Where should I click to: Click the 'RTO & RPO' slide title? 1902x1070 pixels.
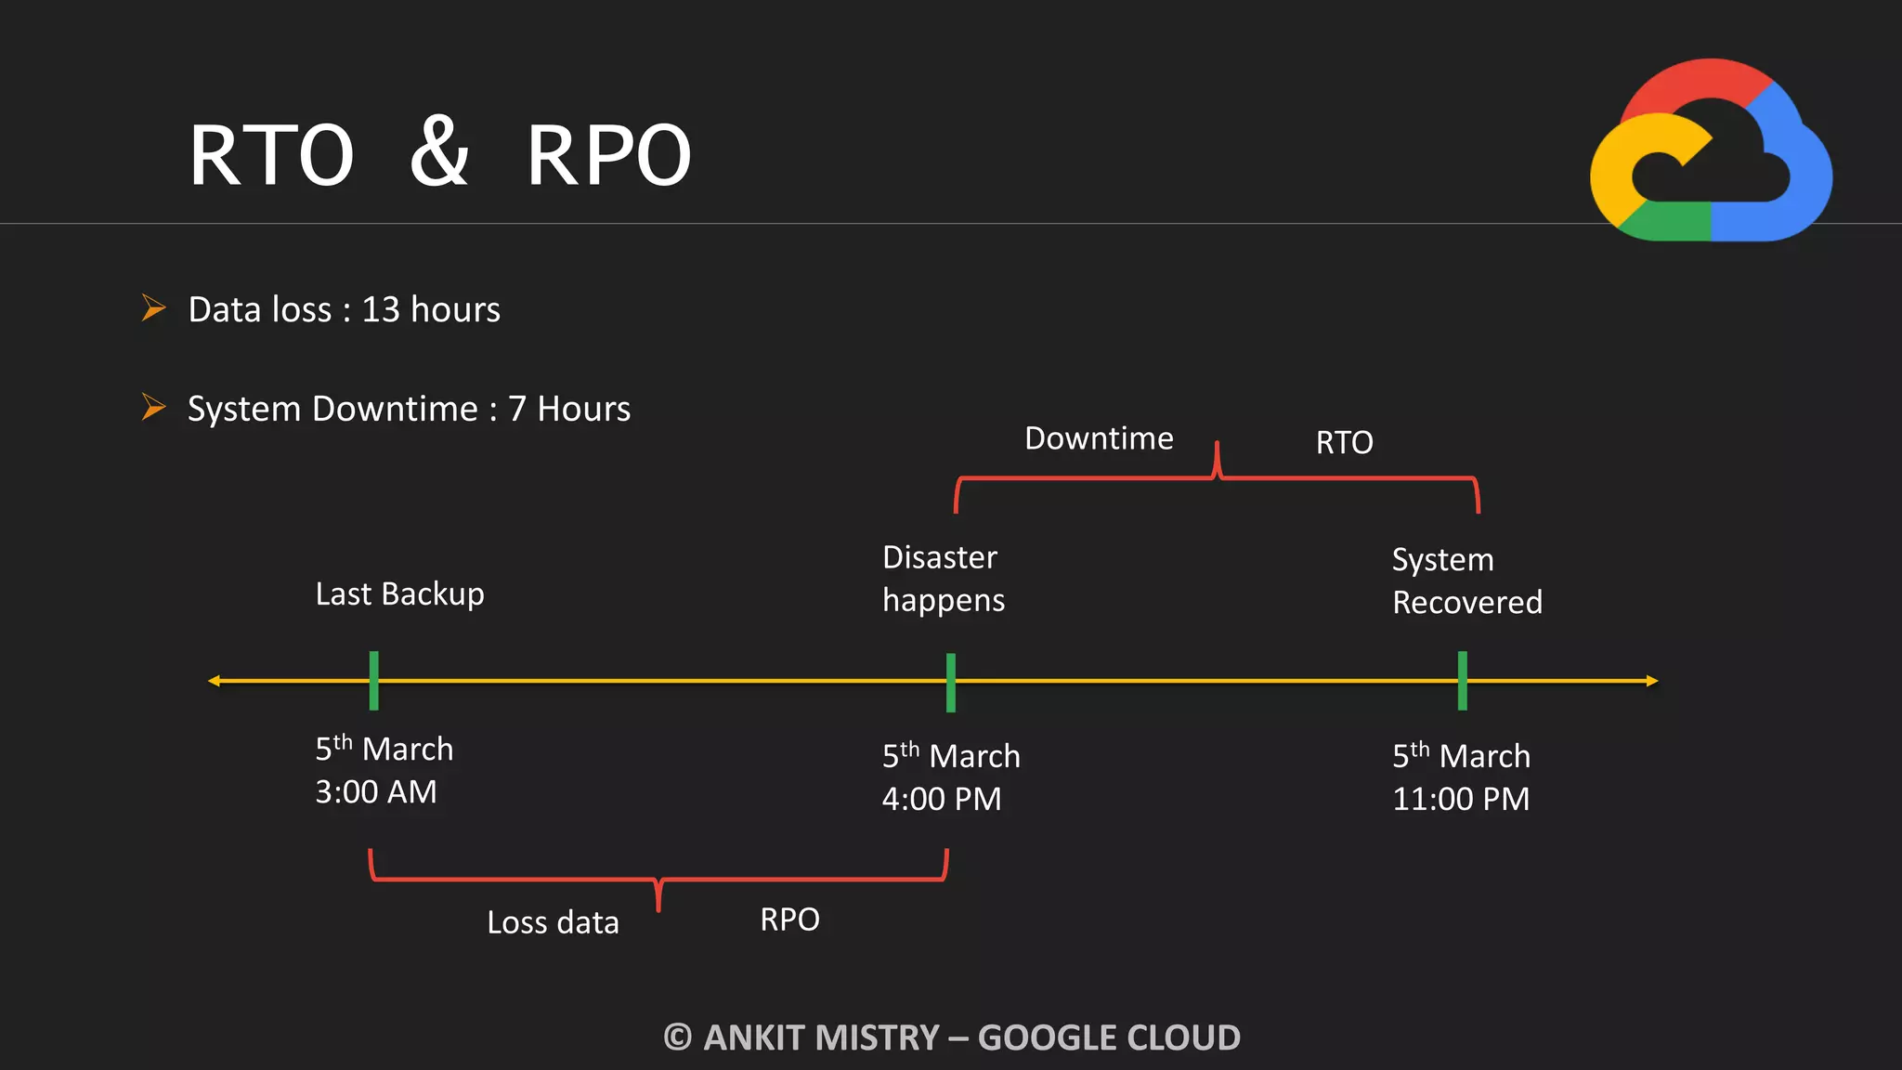[440, 153]
